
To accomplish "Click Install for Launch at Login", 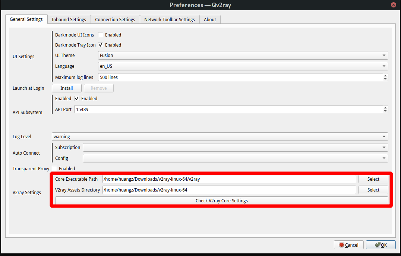I will point(67,88).
